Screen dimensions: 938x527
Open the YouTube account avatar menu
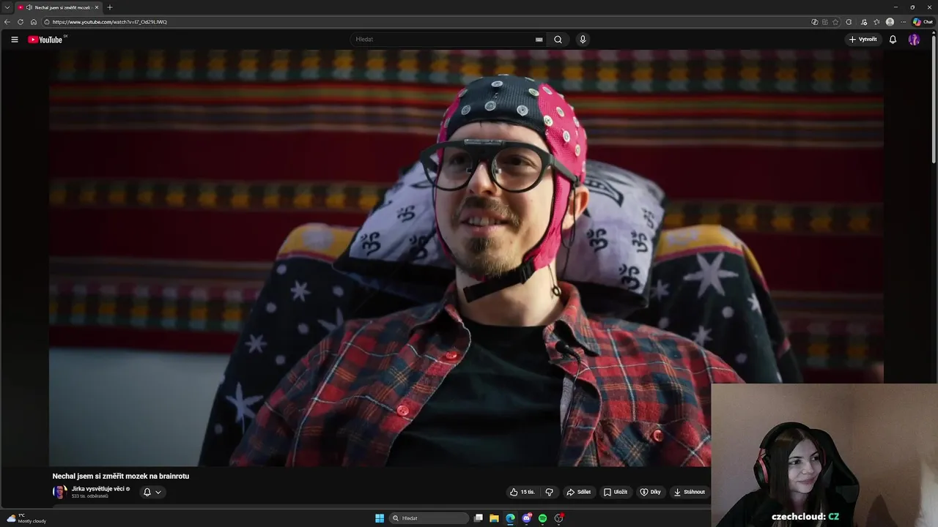point(914,40)
